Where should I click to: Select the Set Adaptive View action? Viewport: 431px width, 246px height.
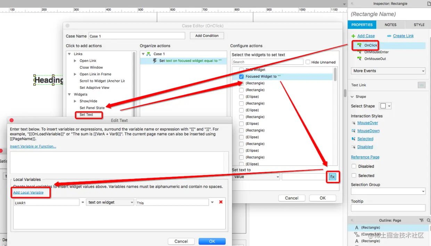pyautogui.click(x=95, y=88)
